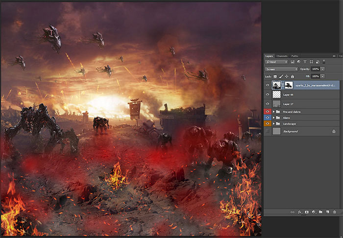Click the Landscape group folder icon
This screenshot has height=238, width=343.
278,124
